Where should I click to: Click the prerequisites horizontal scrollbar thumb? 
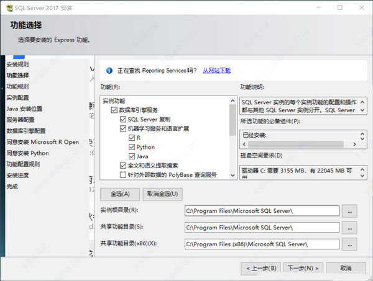tap(296, 144)
